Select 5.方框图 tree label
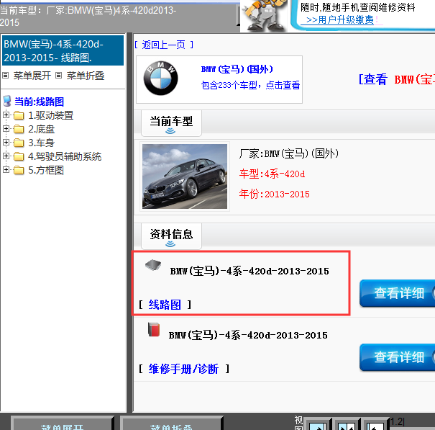Image resolution: width=435 pixels, height=430 pixels. coord(46,170)
